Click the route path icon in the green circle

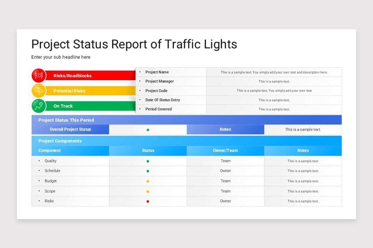coord(39,106)
